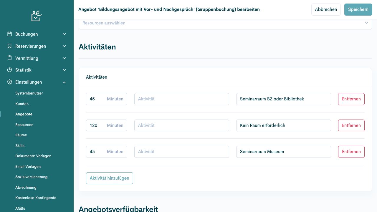The width and height of the screenshot is (377, 212).
Task: Open the Skills page
Action: coord(20,146)
